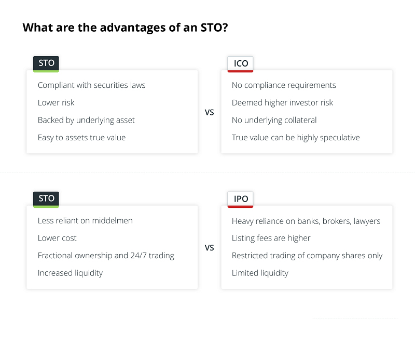Click the heading about STO advantages

click(x=125, y=28)
